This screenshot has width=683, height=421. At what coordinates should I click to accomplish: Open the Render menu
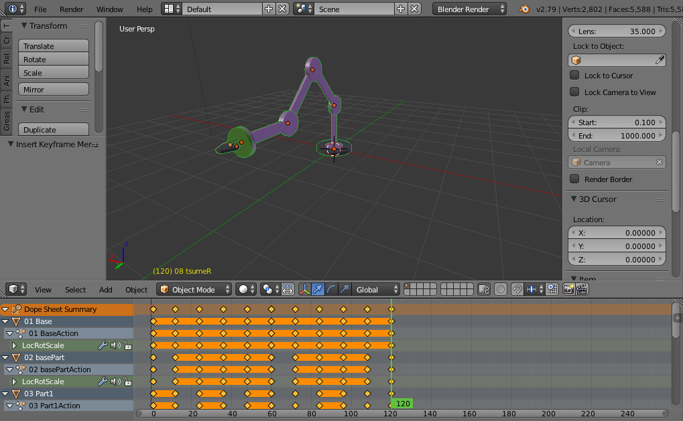[x=72, y=9]
